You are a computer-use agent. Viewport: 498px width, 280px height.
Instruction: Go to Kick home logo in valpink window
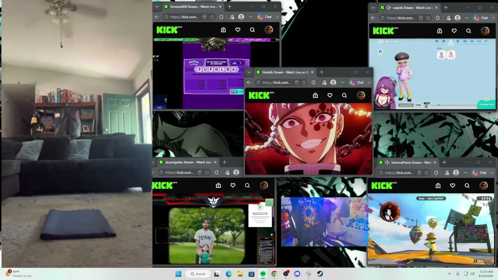[x=386, y=31]
